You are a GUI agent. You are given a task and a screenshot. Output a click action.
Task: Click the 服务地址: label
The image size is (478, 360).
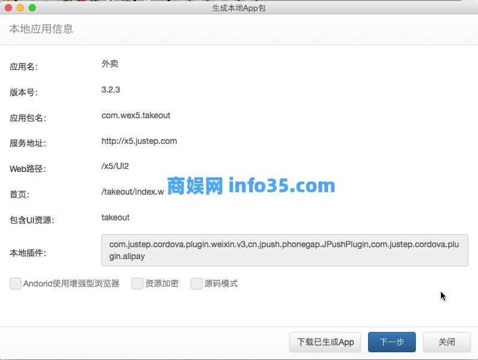(x=27, y=143)
